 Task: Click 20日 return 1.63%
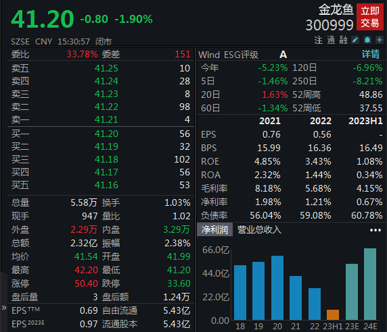[x=275, y=94]
